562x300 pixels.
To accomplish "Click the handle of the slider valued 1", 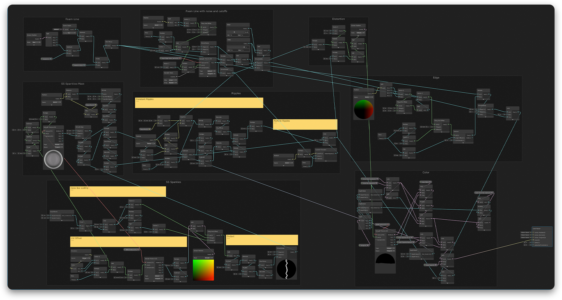I will point(244,47).
